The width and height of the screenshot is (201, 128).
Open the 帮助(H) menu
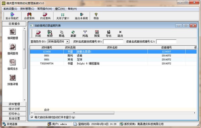click(x=72, y=9)
